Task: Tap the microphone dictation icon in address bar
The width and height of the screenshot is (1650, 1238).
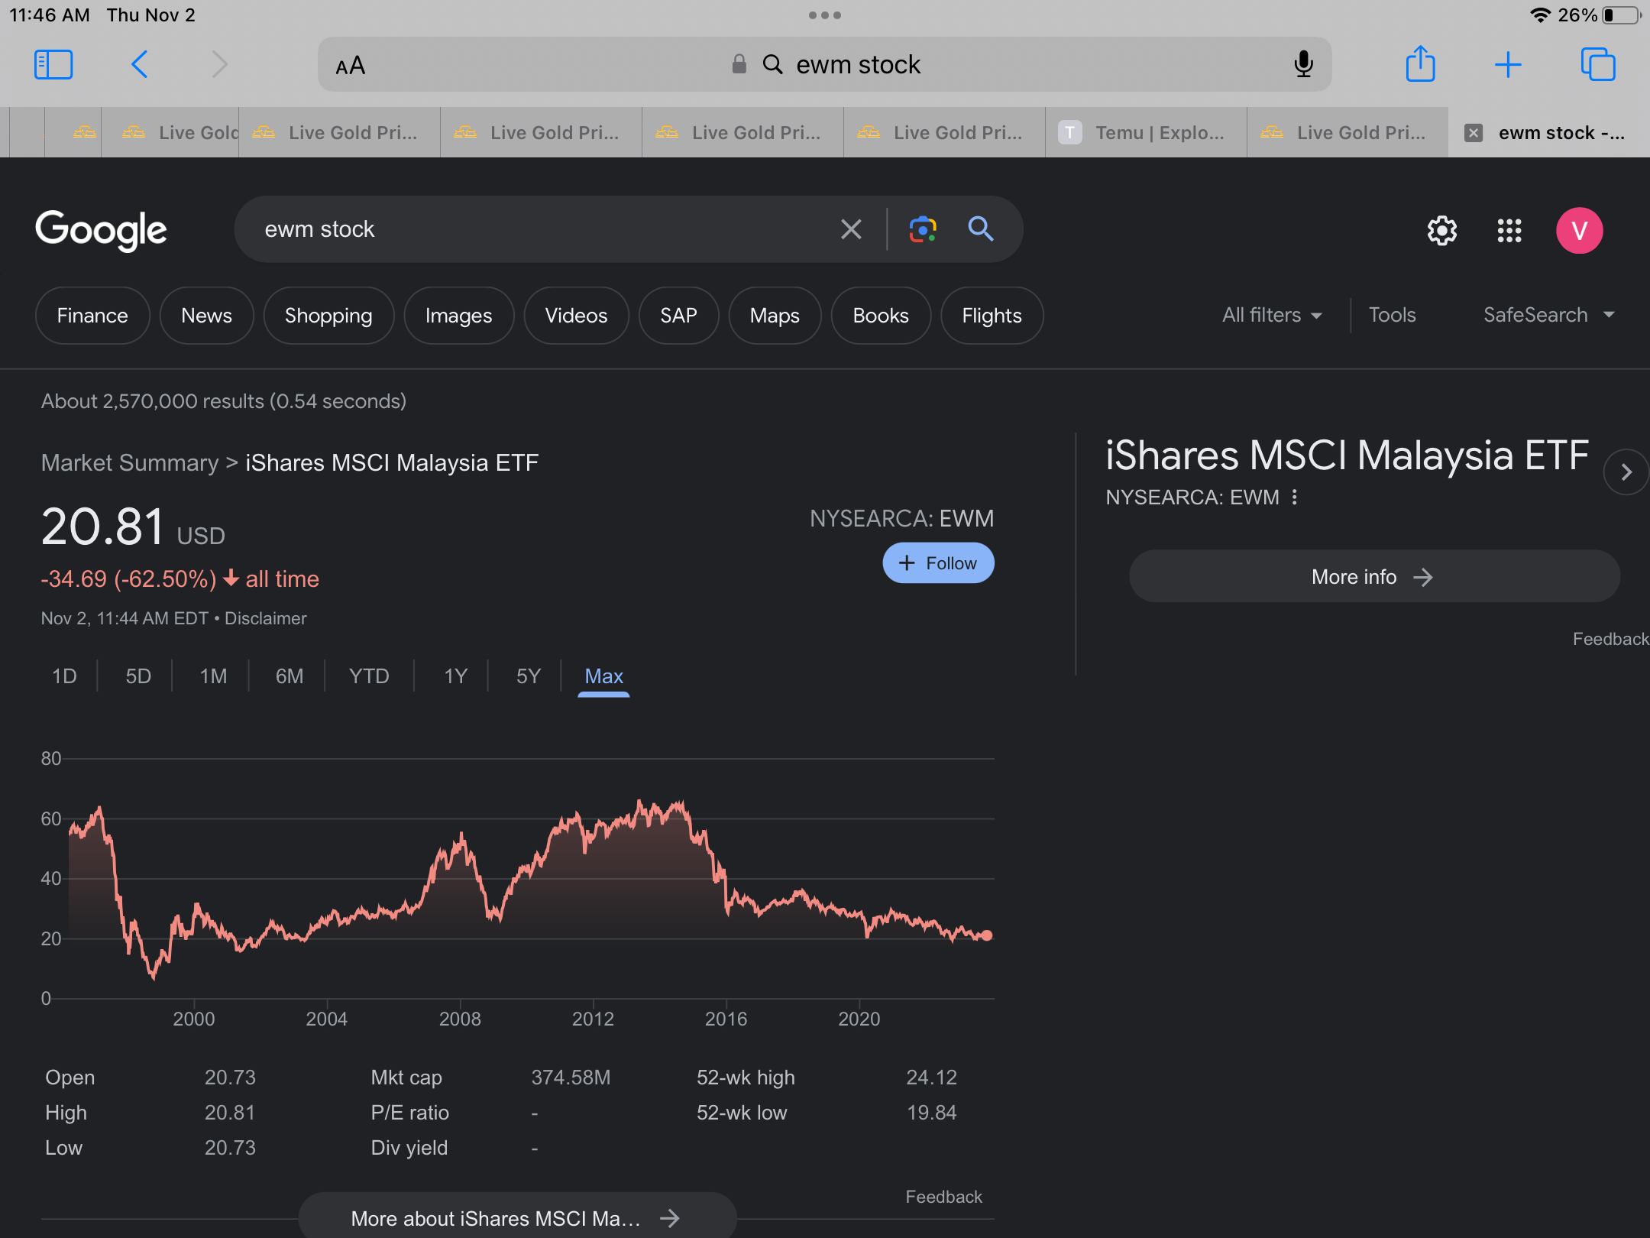Action: click(x=1303, y=65)
